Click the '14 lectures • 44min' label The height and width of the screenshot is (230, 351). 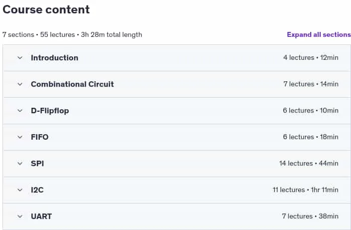(x=309, y=163)
